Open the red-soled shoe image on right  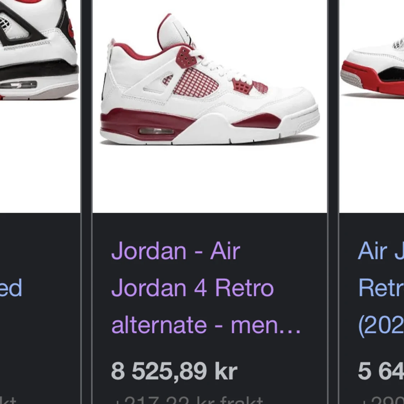coord(372,106)
